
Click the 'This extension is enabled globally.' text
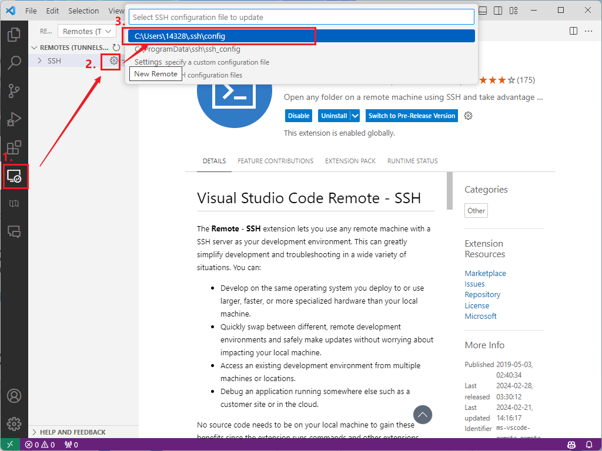coord(339,133)
